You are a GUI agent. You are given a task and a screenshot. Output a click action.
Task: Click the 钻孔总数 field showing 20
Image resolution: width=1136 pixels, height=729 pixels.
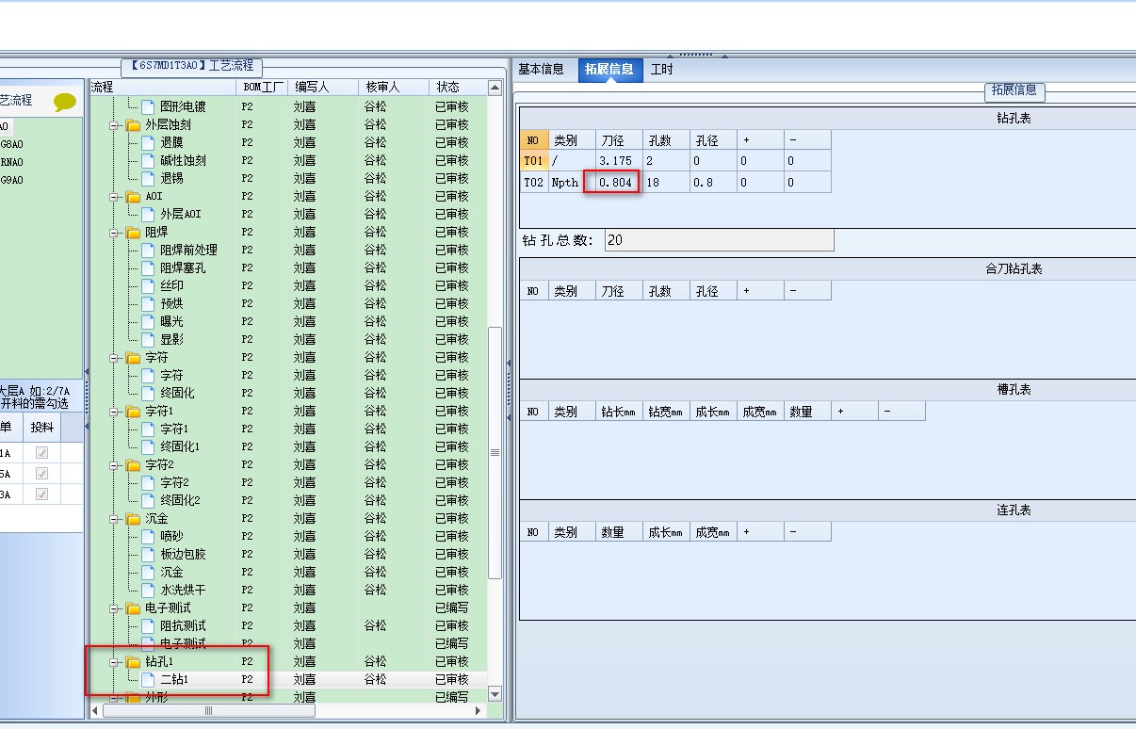[x=719, y=240]
